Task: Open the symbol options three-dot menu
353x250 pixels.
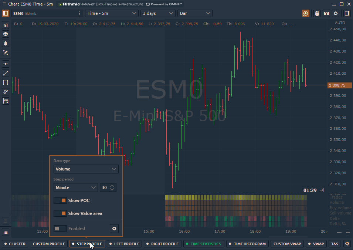Action: coord(79,13)
